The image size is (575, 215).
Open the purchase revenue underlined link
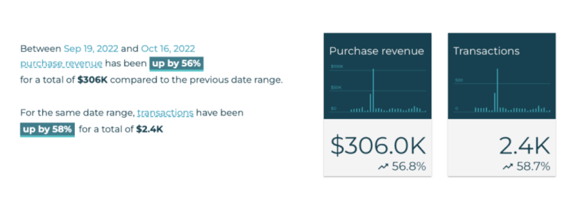[61, 64]
